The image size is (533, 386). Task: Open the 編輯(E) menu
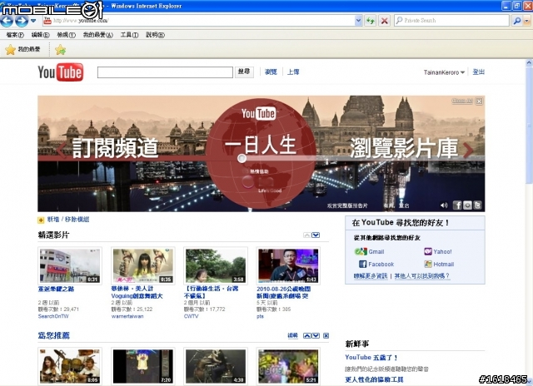click(41, 35)
